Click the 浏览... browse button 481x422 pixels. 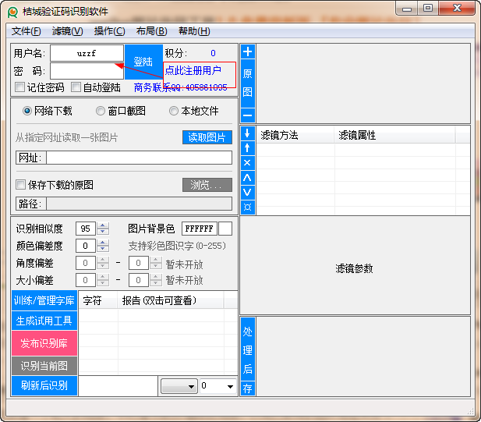pos(207,185)
